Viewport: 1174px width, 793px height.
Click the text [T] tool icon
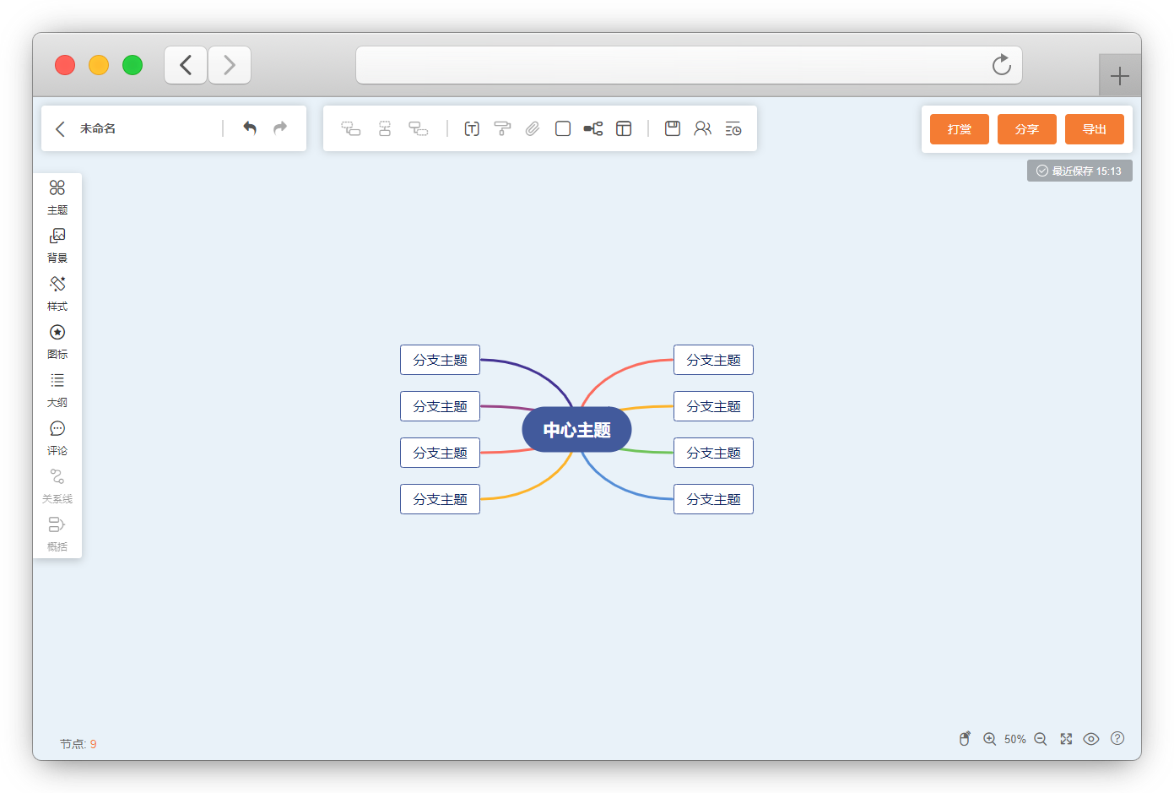pyautogui.click(x=472, y=128)
